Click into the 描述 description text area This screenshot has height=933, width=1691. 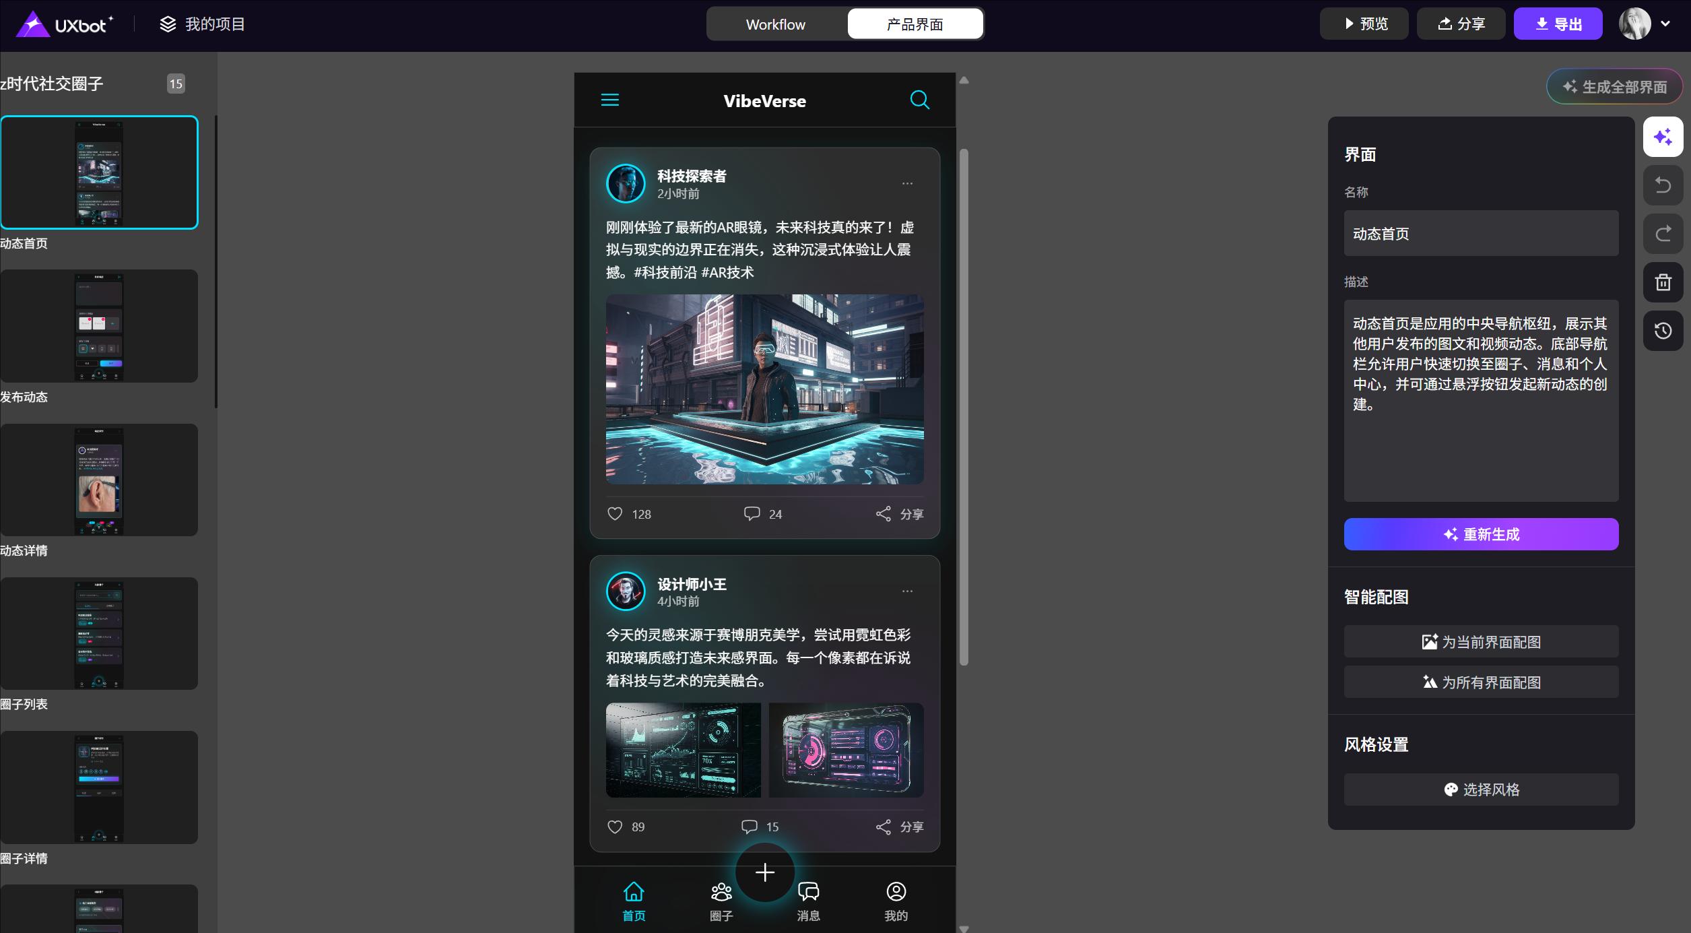click(1481, 401)
